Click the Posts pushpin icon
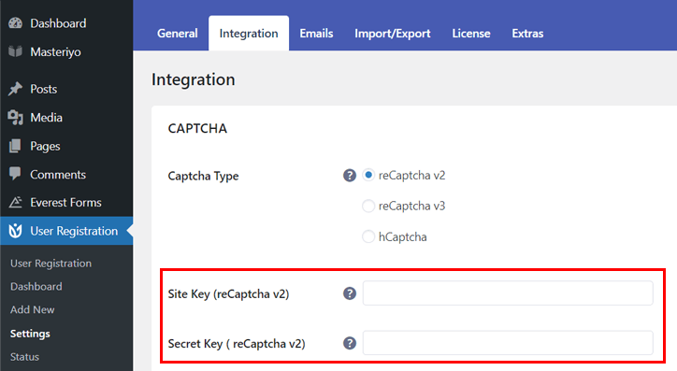Viewport: 677px width, 371px height. [x=16, y=89]
